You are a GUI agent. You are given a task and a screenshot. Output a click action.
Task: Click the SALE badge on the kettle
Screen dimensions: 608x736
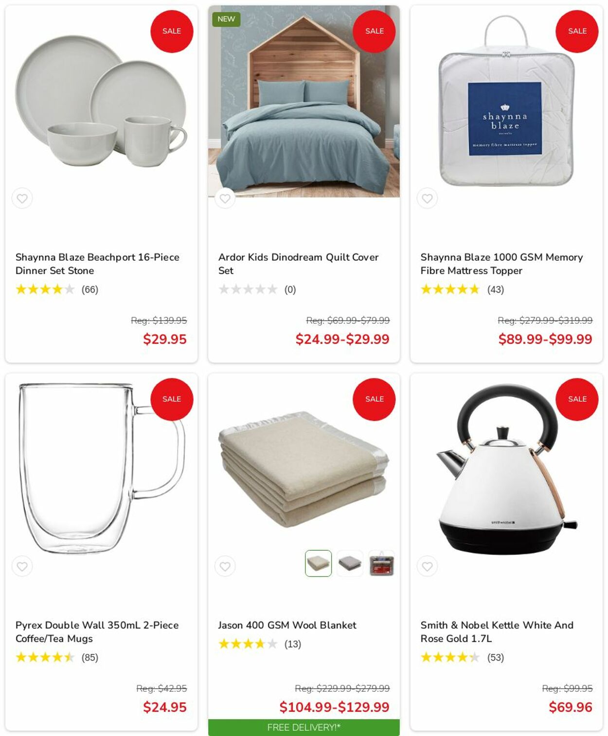(577, 399)
